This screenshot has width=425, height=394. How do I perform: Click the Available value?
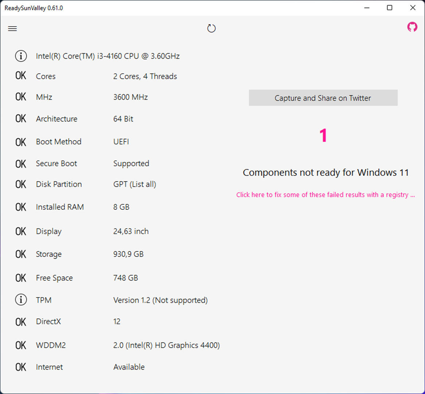[x=129, y=367]
